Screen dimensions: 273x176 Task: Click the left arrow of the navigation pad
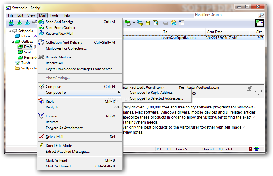pyautogui.click(x=256, y=91)
